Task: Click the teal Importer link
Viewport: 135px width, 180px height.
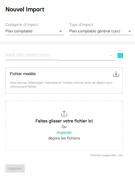Action: pos(64,132)
